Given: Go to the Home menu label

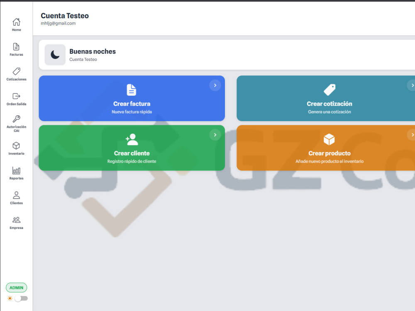Looking at the screenshot, I should (17, 30).
